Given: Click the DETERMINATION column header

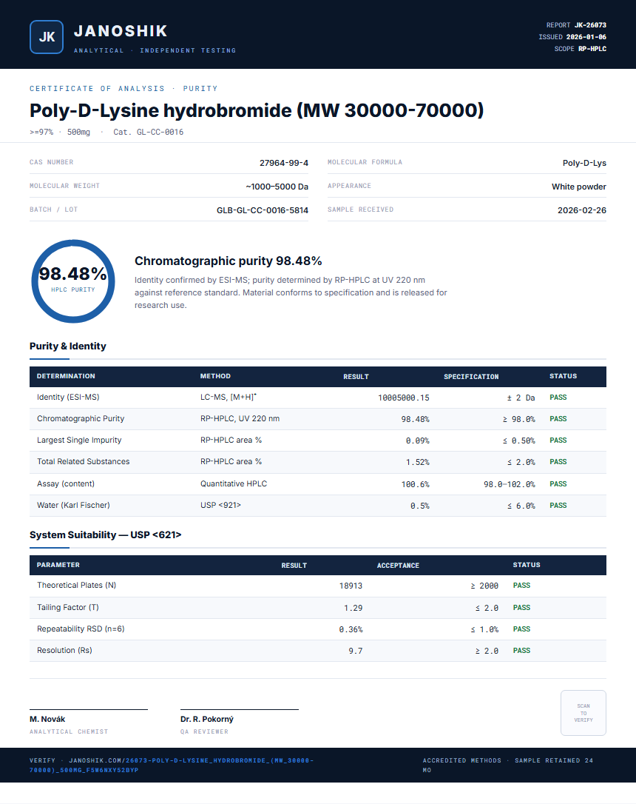Looking at the screenshot, I should tap(66, 376).
